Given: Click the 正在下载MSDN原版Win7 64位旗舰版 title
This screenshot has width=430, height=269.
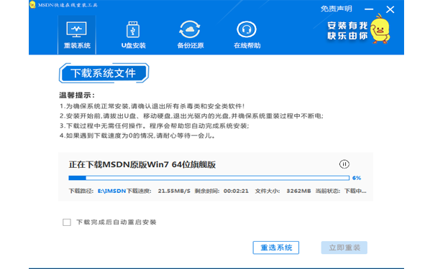Looking at the screenshot, I should click(x=142, y=165).
